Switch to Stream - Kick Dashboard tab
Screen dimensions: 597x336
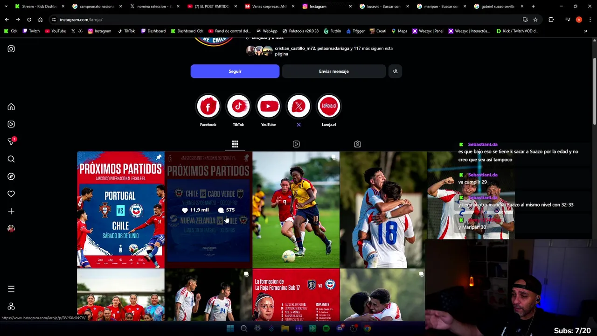pos(39,7)
